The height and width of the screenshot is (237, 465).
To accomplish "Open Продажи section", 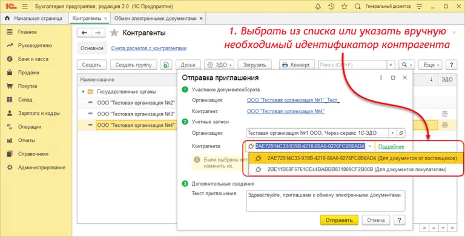I will click(x=28, y=73).
